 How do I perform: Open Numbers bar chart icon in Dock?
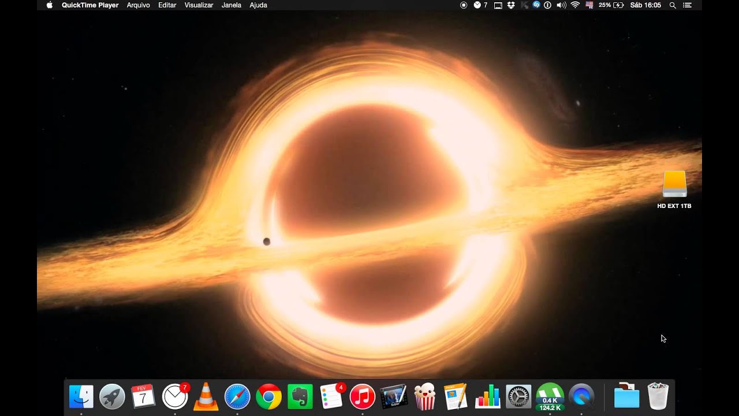click(487, 397)
